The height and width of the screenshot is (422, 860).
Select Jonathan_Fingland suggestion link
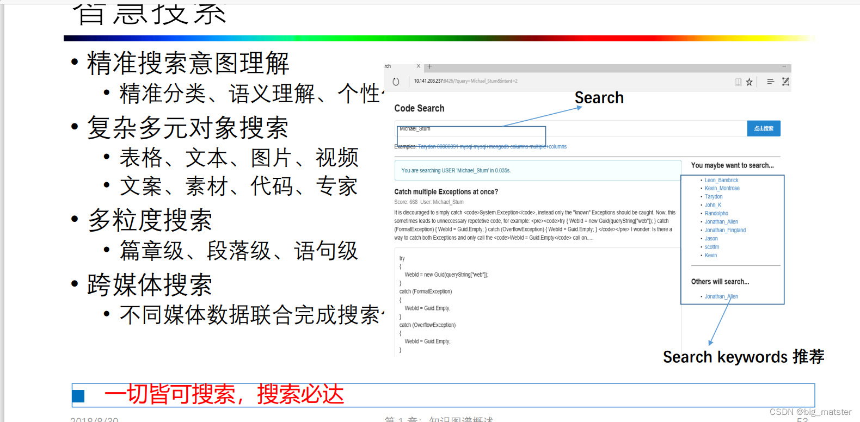[x=725, y=230]
